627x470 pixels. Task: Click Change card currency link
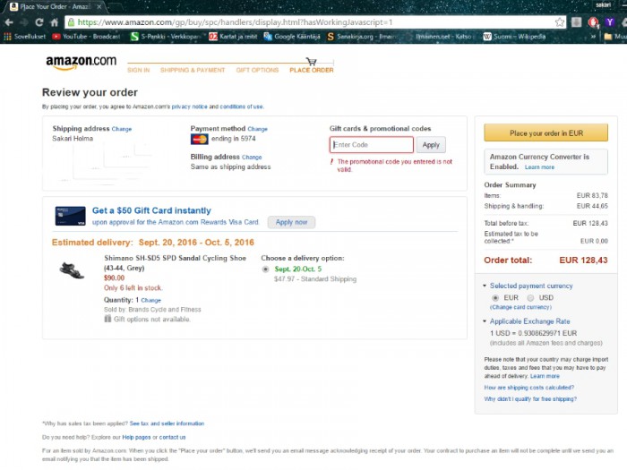(x=520, y=307)
